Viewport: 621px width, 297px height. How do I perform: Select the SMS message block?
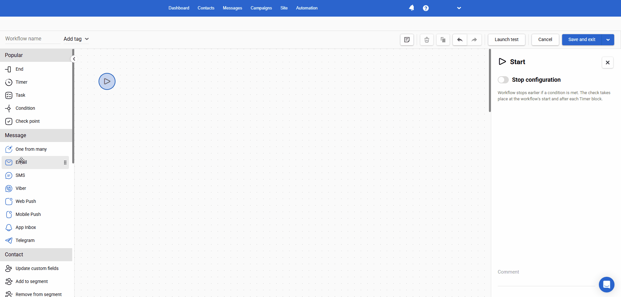(35, 175)
